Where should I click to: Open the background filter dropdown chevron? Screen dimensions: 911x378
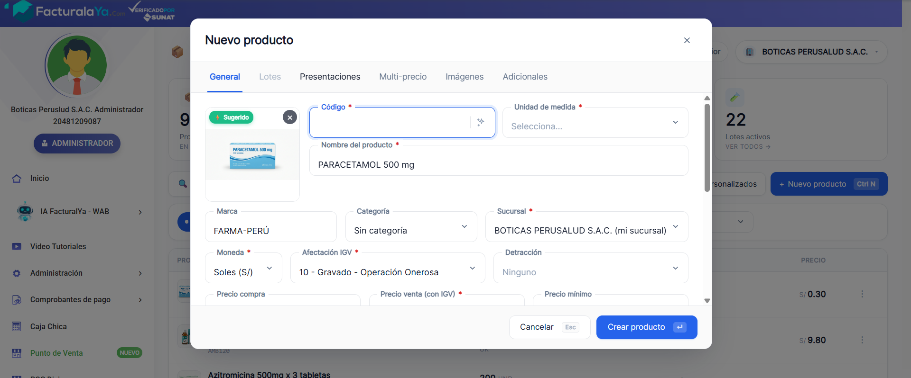(x=740, y=222)
